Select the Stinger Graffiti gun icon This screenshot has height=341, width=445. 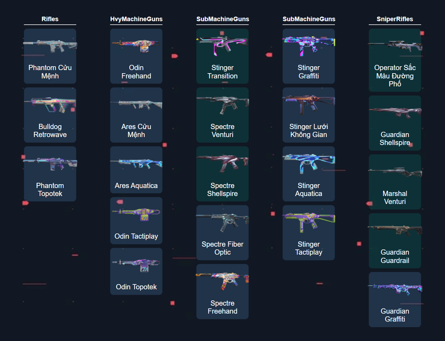pos(309,46)
